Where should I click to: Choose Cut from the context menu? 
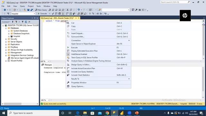(x=98, y=23)
